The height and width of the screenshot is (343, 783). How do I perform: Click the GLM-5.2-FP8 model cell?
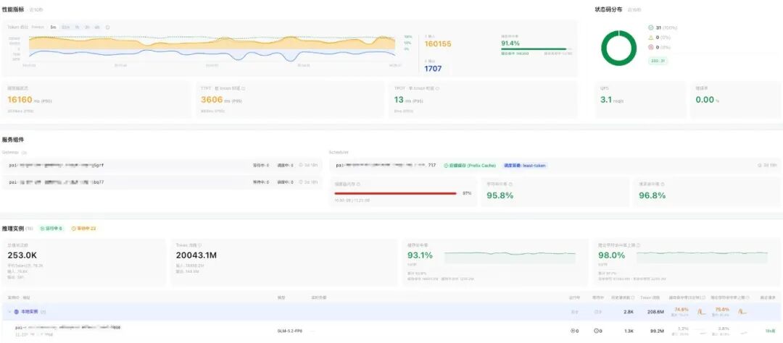[x=289, y=331]
